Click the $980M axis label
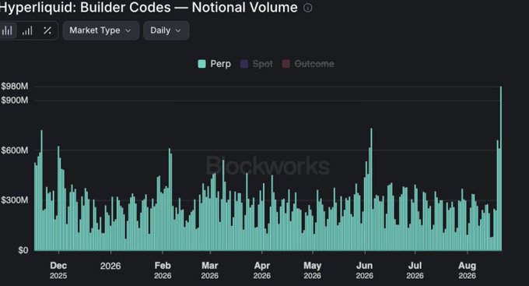The image size is (529, 286). (x=15, y=87)
